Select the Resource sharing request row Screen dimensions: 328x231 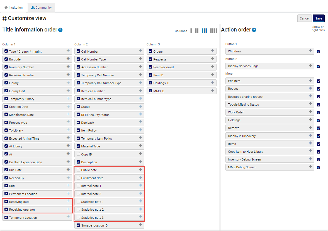coord(270,97)
